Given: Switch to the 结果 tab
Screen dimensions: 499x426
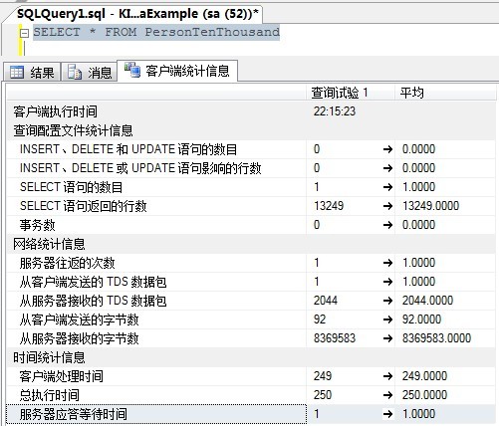Looking at the screenshot, I should [32, 72].
